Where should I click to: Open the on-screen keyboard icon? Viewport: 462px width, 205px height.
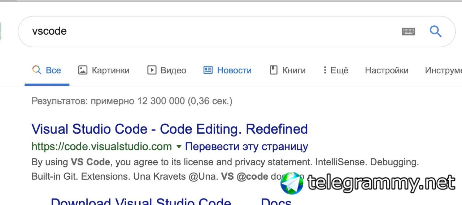pos(409,31)
